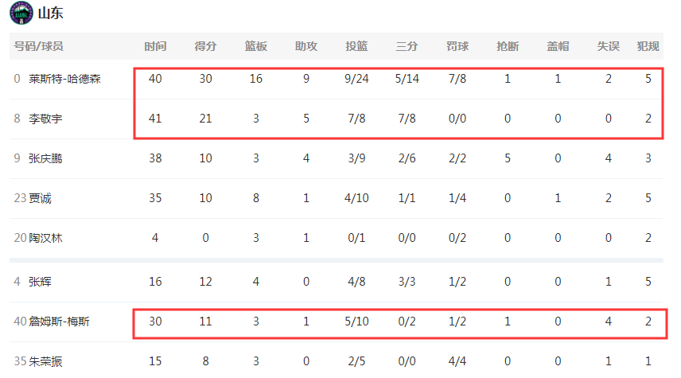681x378 pixels.
Task: Select the 犯规 column header
Action: (x=648, y=46)
